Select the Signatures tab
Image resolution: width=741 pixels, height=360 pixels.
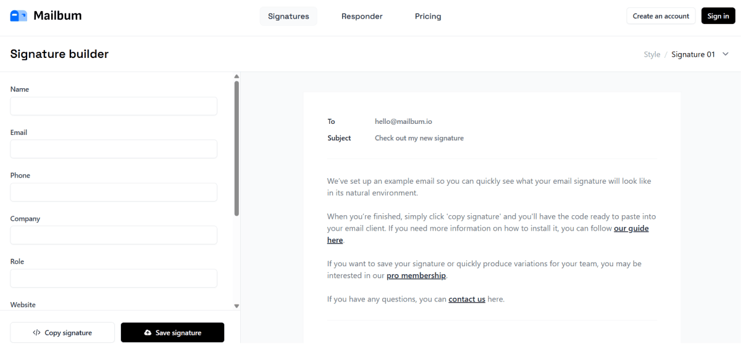point(288,16)
